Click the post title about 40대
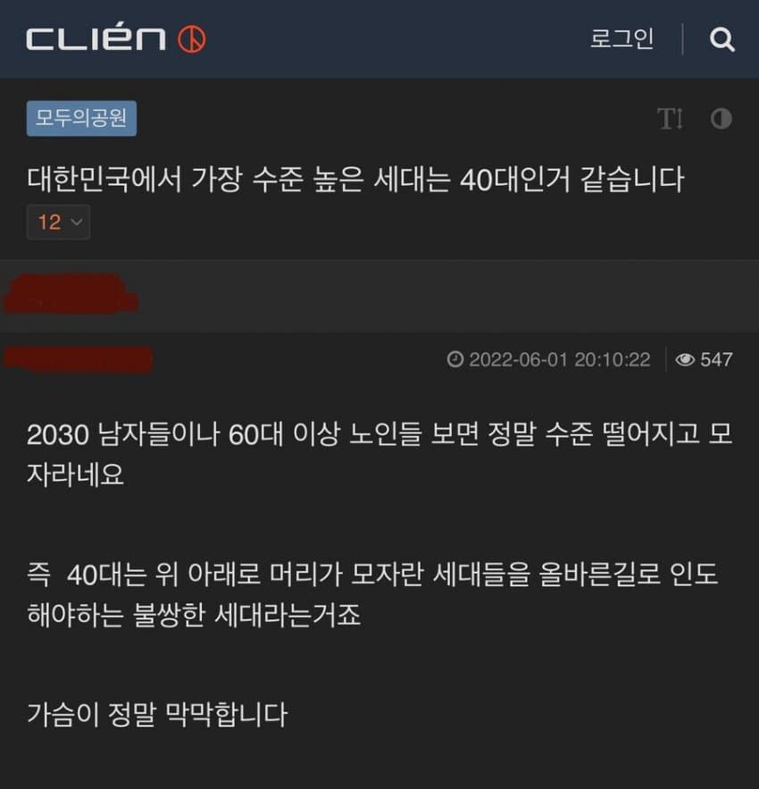Screen dimensions: 759x789 355,179
